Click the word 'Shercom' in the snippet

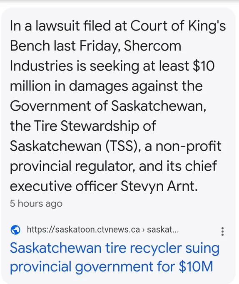tap(152, 46)
